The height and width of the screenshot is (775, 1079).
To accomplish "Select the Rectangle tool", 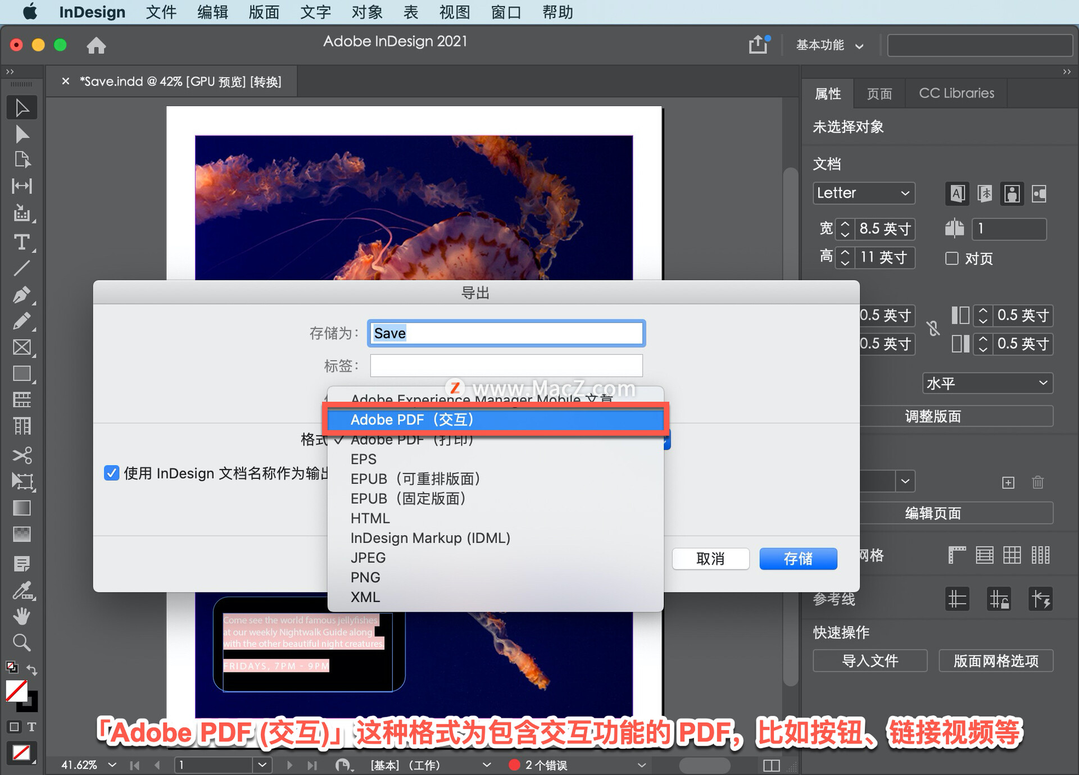I will [22, 373].
